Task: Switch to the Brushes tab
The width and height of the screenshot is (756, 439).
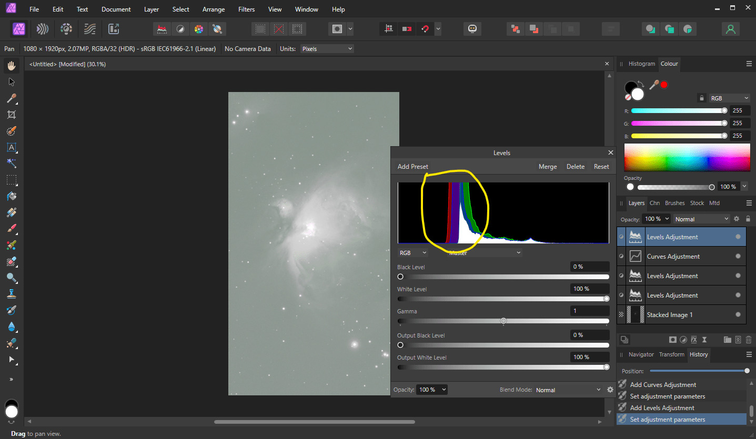Action: pos(675,203)
